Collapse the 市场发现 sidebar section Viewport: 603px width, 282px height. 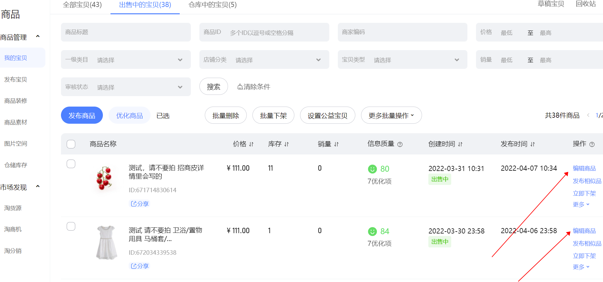[38, 187]
